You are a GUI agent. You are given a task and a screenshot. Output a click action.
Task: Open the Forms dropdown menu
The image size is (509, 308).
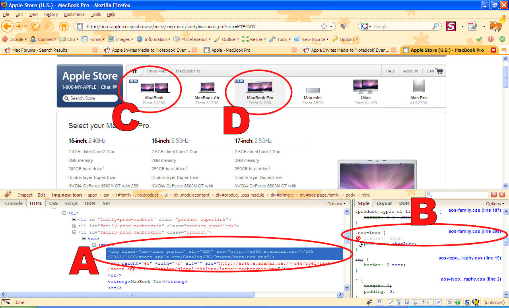[x=93, y=39]
